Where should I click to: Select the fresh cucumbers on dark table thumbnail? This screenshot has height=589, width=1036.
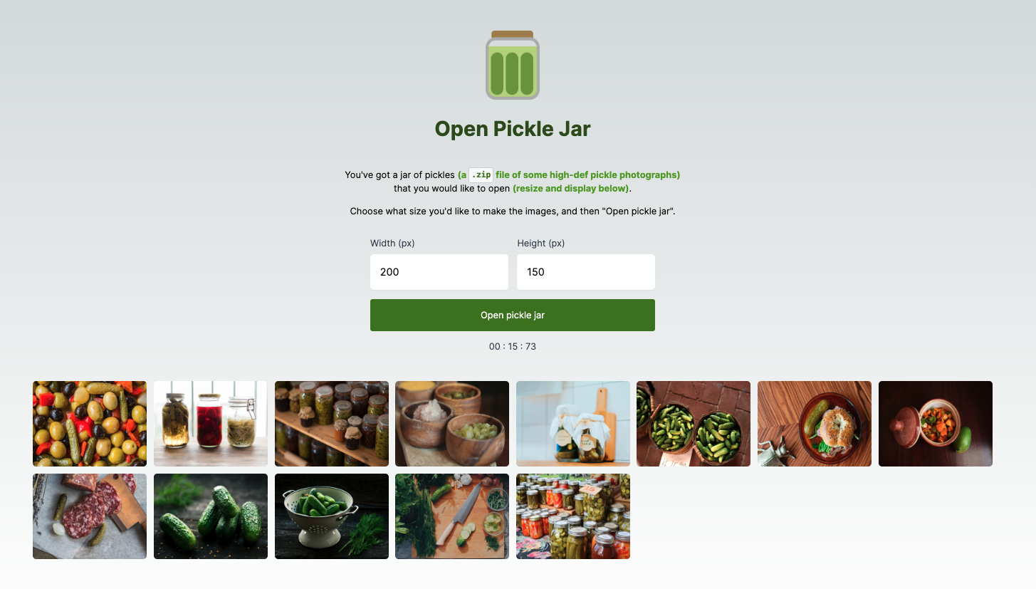(x=211, y=516)
